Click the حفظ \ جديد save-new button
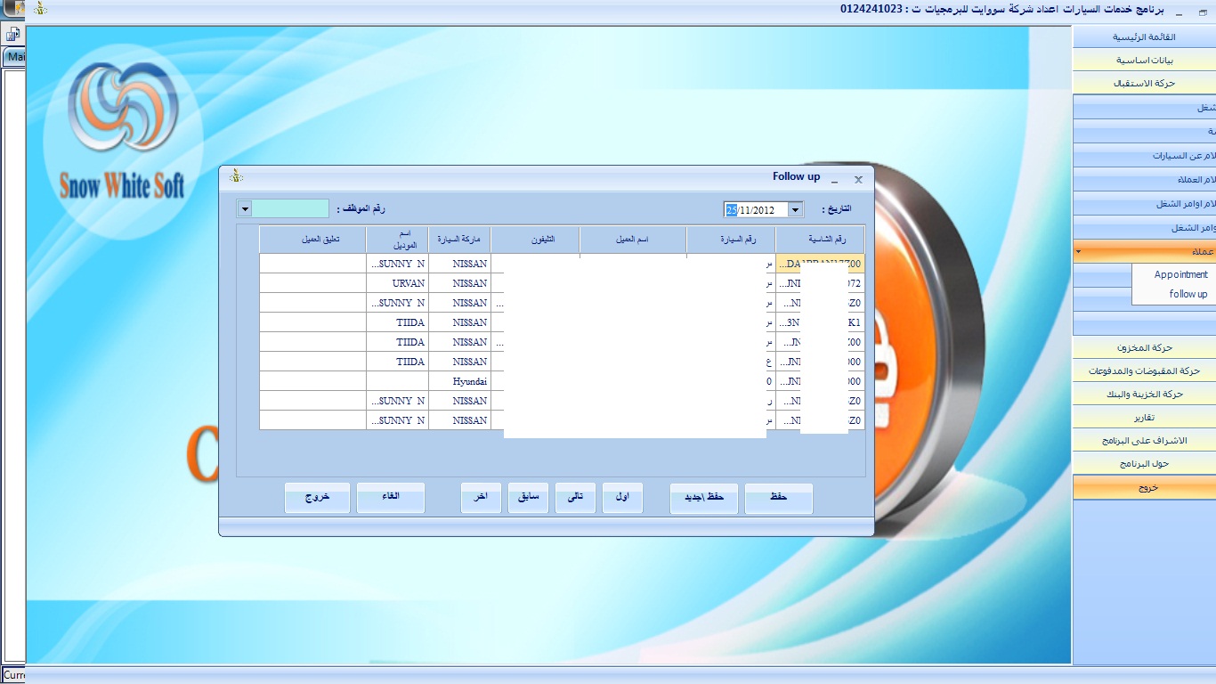 pyautogui.click(x=703, y=498)
